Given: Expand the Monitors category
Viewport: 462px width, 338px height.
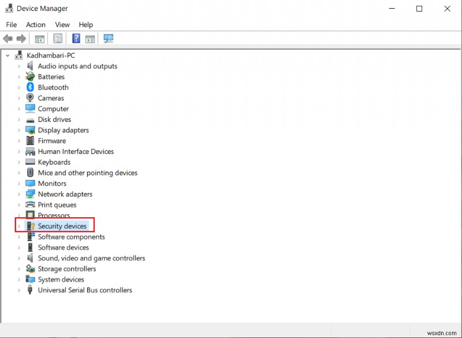Looking at the screenshot, I should tap(19, 184).
